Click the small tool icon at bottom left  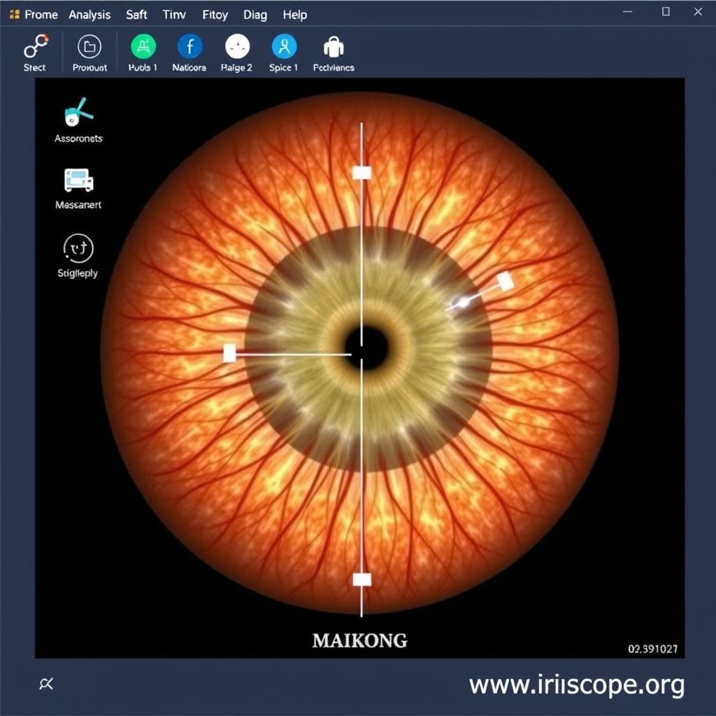pyautogui.click(x=46, y=683)
